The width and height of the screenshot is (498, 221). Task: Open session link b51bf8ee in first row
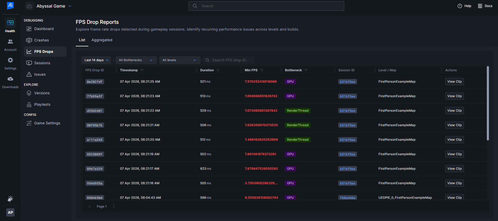point(347,82)
